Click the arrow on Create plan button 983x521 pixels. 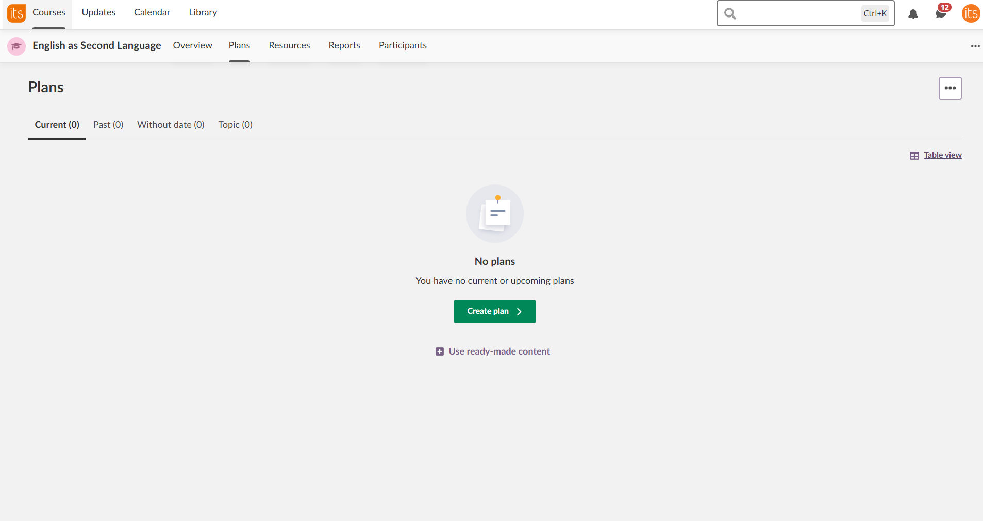[519, 312]
